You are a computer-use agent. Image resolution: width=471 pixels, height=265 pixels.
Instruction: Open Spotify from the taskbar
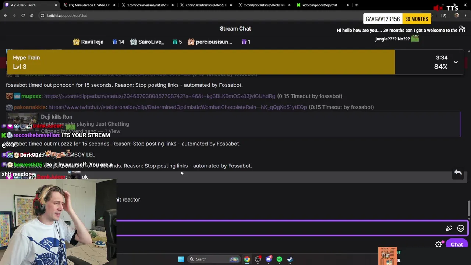pos(279,259)
